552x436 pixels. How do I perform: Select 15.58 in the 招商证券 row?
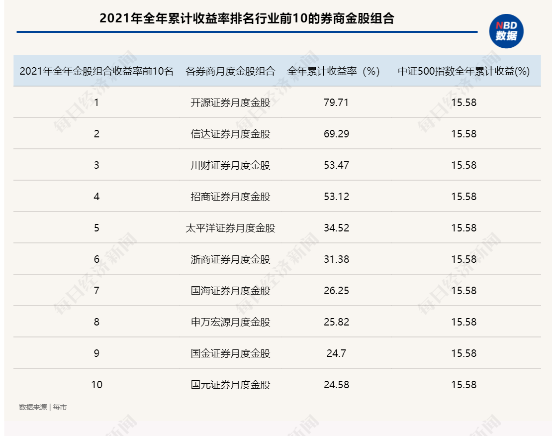pos(463,197)
